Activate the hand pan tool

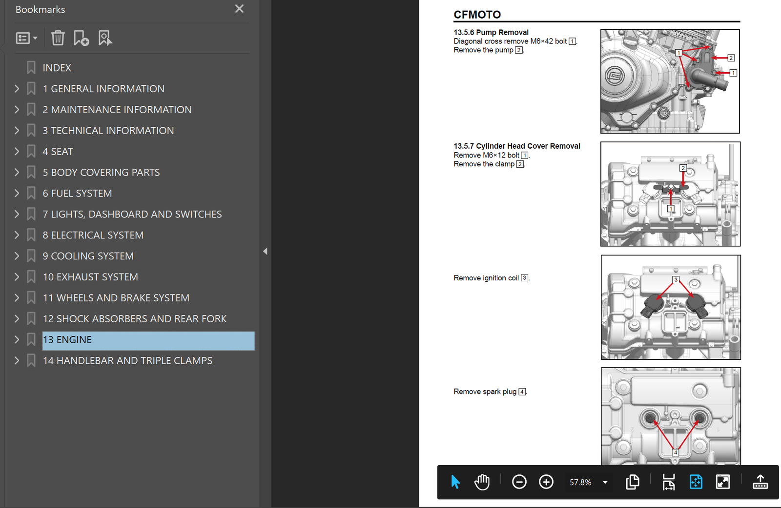482,482
